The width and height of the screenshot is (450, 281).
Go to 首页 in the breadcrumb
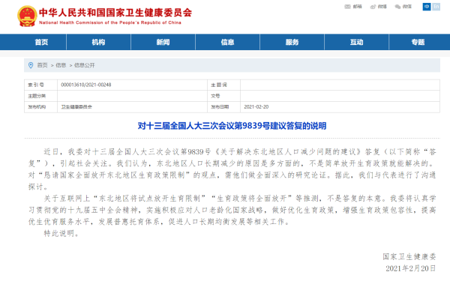click(42, 65)
